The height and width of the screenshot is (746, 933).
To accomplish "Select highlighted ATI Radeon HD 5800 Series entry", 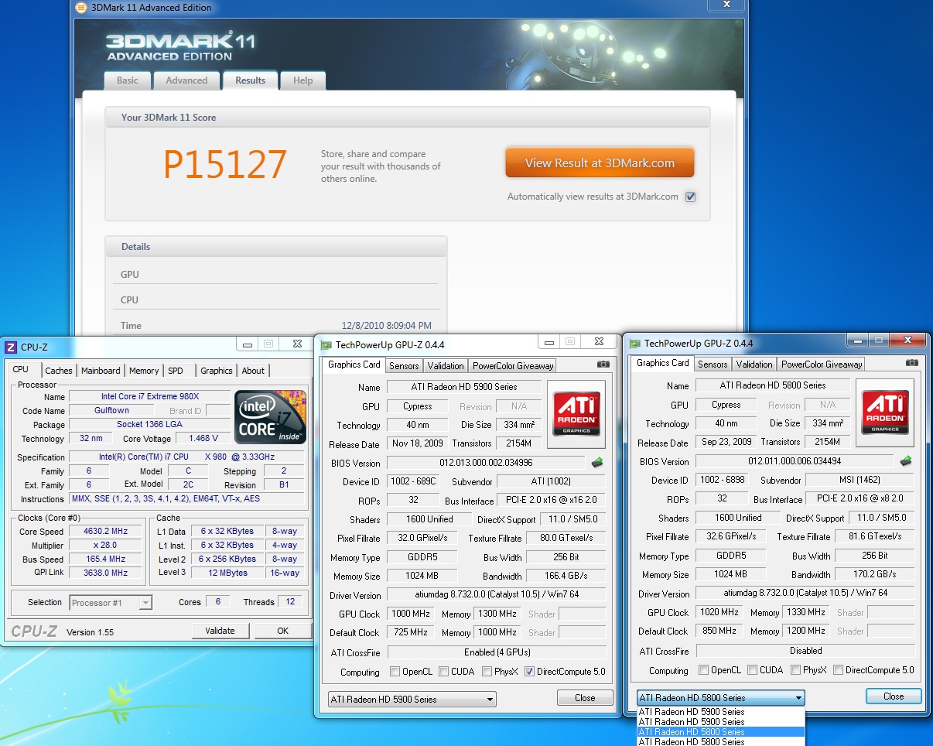I will (720, 731).
